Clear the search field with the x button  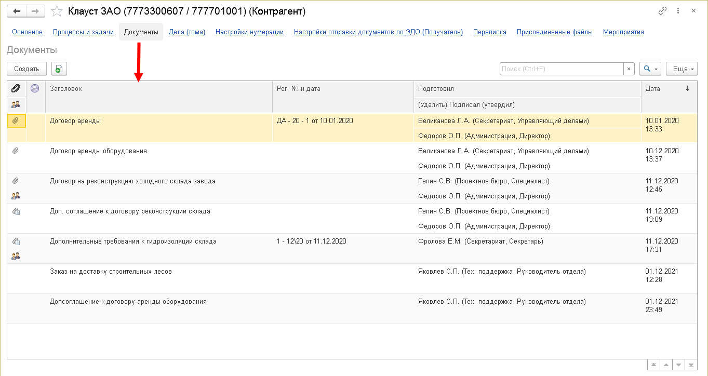click(x=629, y=69)
